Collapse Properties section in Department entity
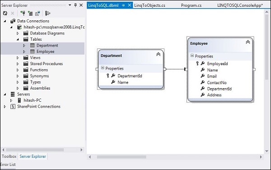This screenshot has width=271, height=170. click(103, 68)
